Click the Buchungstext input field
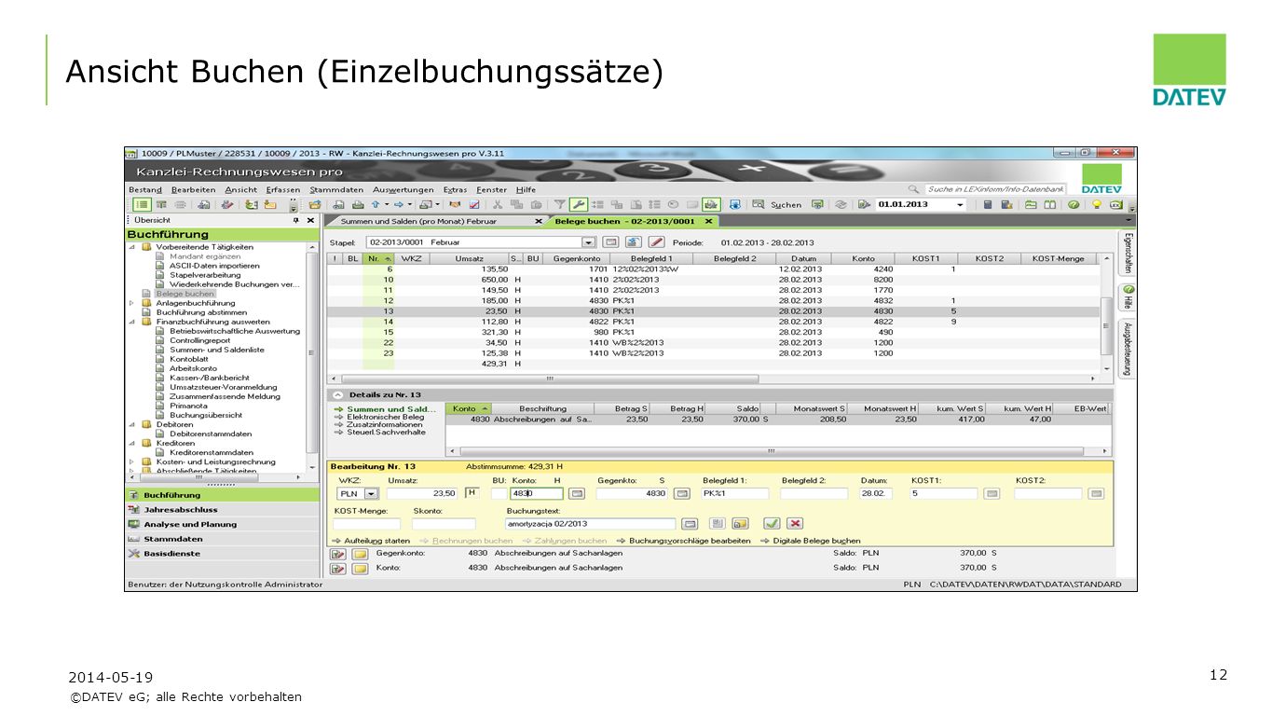 [x=591, y=524]
